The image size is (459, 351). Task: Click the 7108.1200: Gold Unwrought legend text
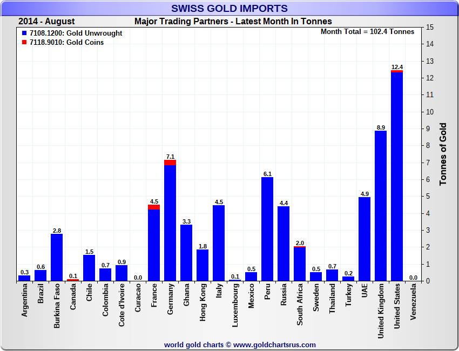[76, 33]
